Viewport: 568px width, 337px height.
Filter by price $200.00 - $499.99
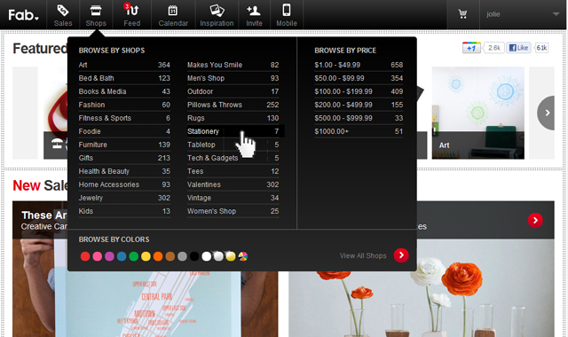(359, 105)
